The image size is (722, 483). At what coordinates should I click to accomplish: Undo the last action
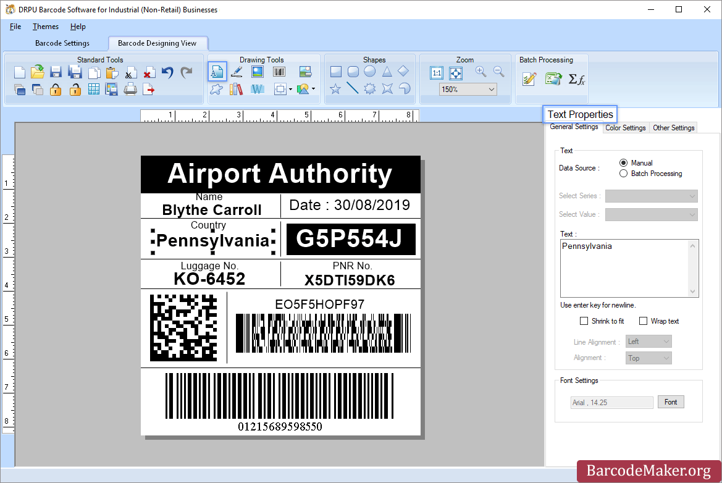(167, 72)
